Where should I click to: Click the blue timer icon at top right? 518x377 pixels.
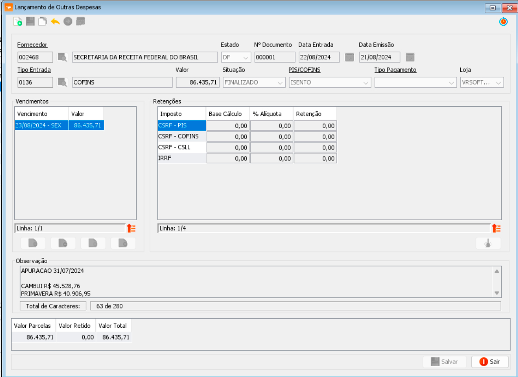[503, 22]
